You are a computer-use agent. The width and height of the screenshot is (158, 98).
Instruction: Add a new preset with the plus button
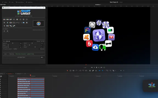(x=4, y=31)
